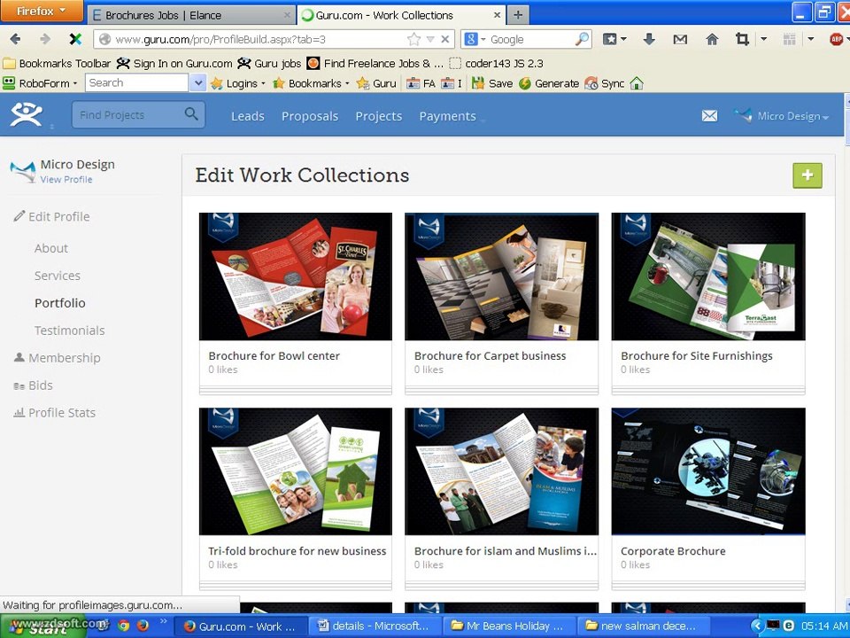Click the View Profile link

coord(66,180)
